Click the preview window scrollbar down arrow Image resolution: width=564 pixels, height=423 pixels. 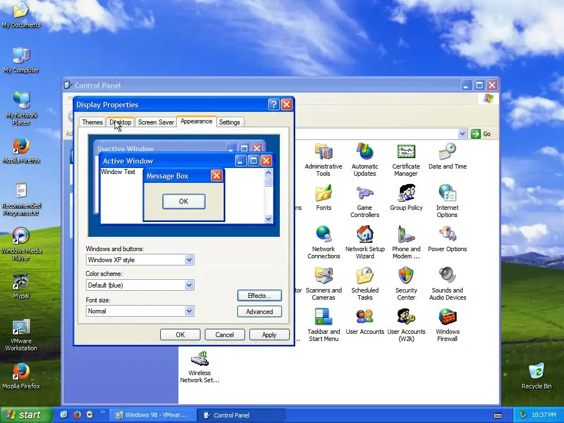[268, 219]
